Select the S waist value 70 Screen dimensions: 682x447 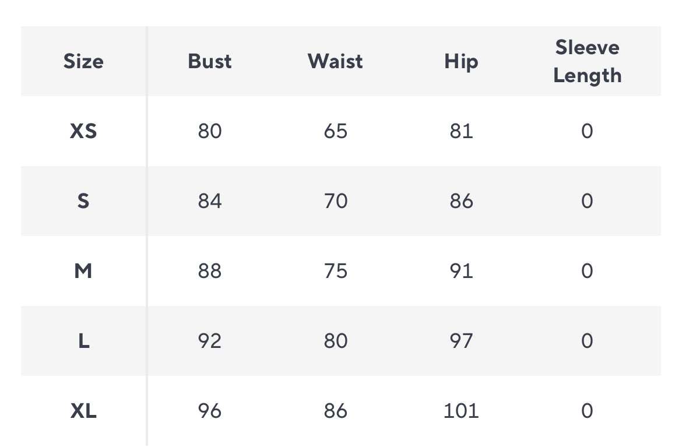click(x=335, y=201)
